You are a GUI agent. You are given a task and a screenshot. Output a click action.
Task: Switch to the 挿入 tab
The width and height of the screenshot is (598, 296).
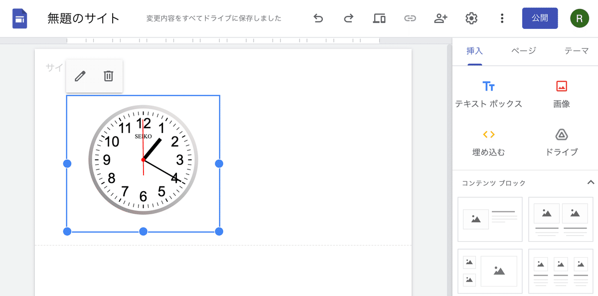474,51
